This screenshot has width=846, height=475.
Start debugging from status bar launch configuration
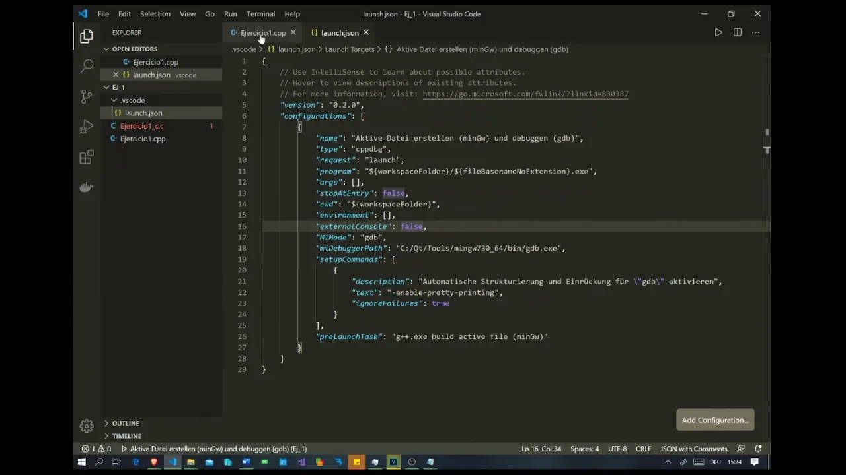point(213,449)
